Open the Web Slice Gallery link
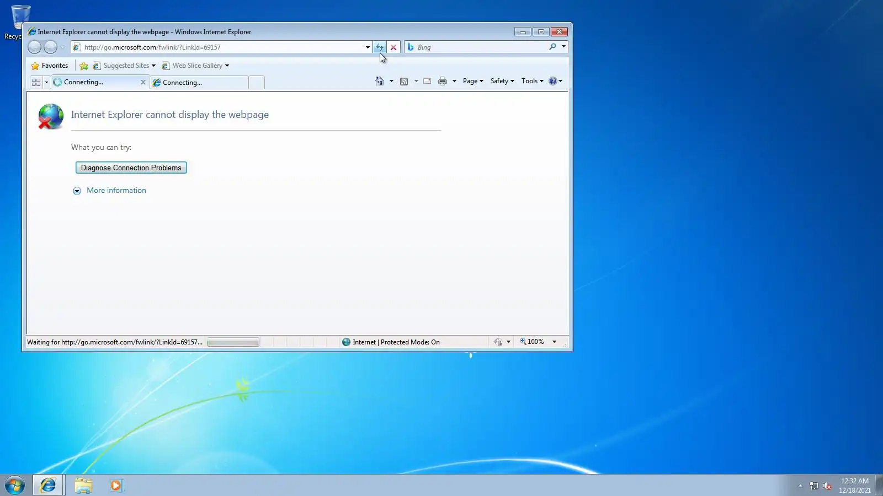The width and height of the screenshot is (883, 496). (x=195, y=66)
